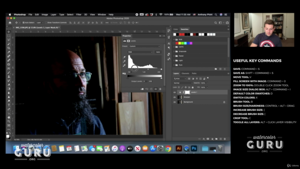The height and width of the screenshot is (169, 300).
Task: Delete layer using Layers panel trash
Action: [225, 139]
